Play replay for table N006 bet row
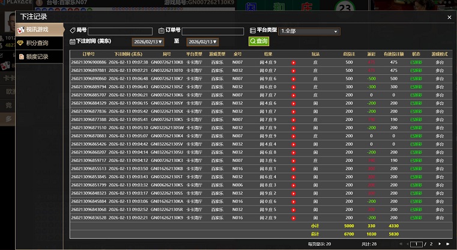Viewport: 457px width, 250px height. 294,185
